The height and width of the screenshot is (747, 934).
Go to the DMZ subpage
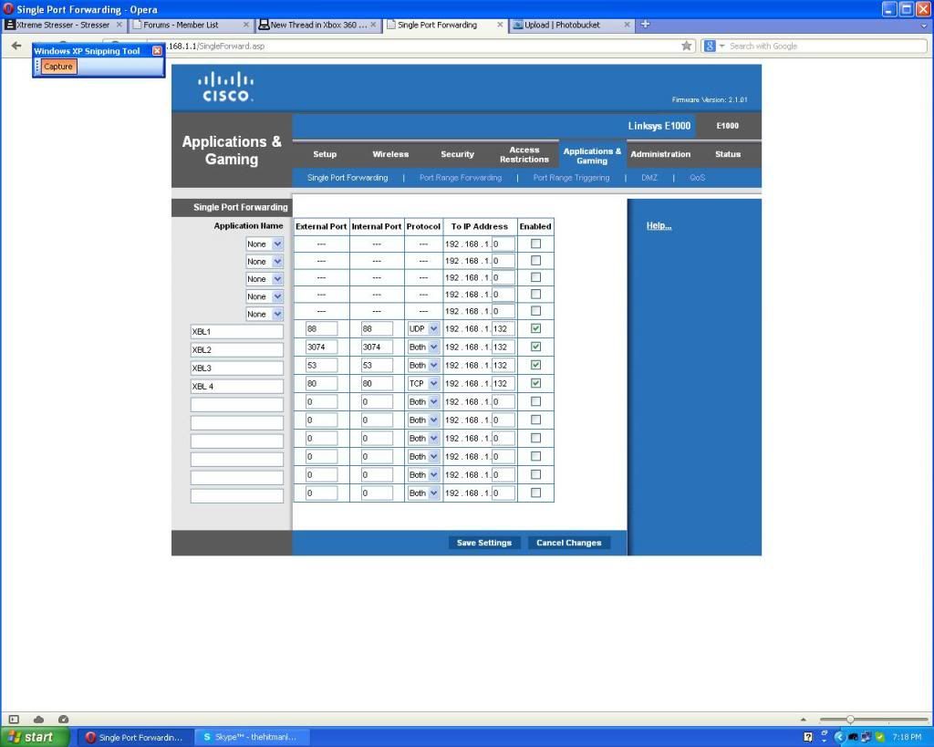click(649, 178)
